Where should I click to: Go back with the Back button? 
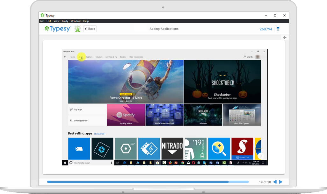point(90,29)
